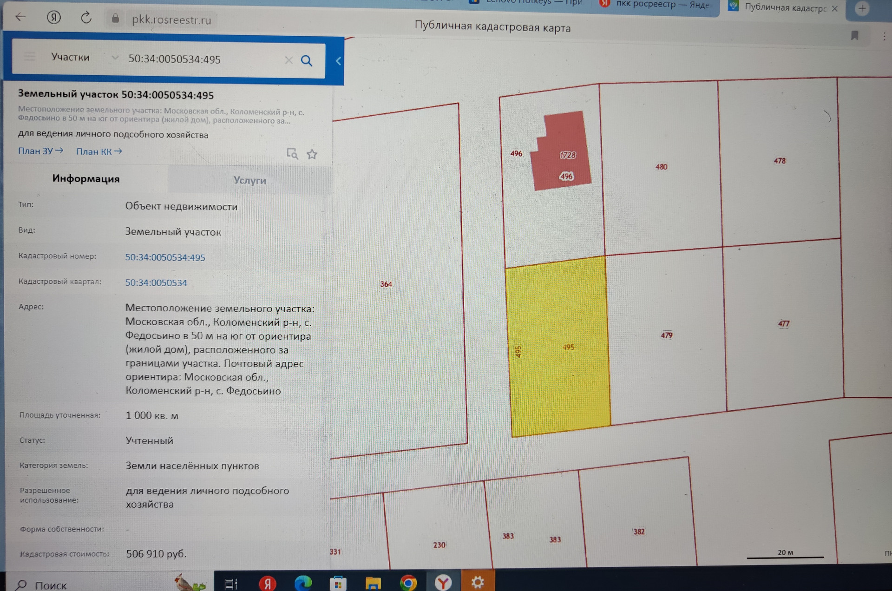Expand the Участки search type dropdown
This screenshot has height=591, width=892.
click(x=114, y=58)
